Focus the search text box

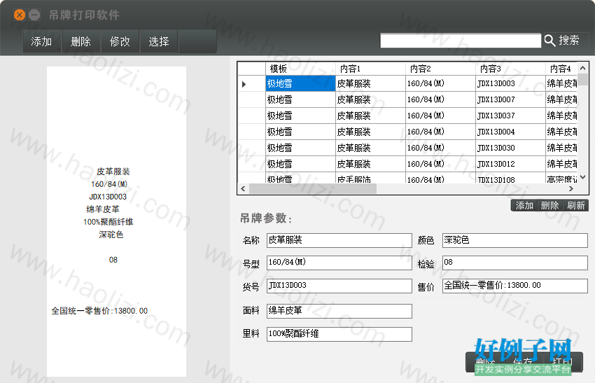click(461, 41)
